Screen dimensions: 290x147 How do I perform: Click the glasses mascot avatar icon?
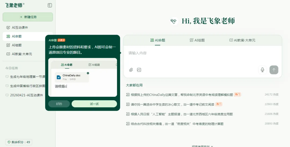[174, 21]
